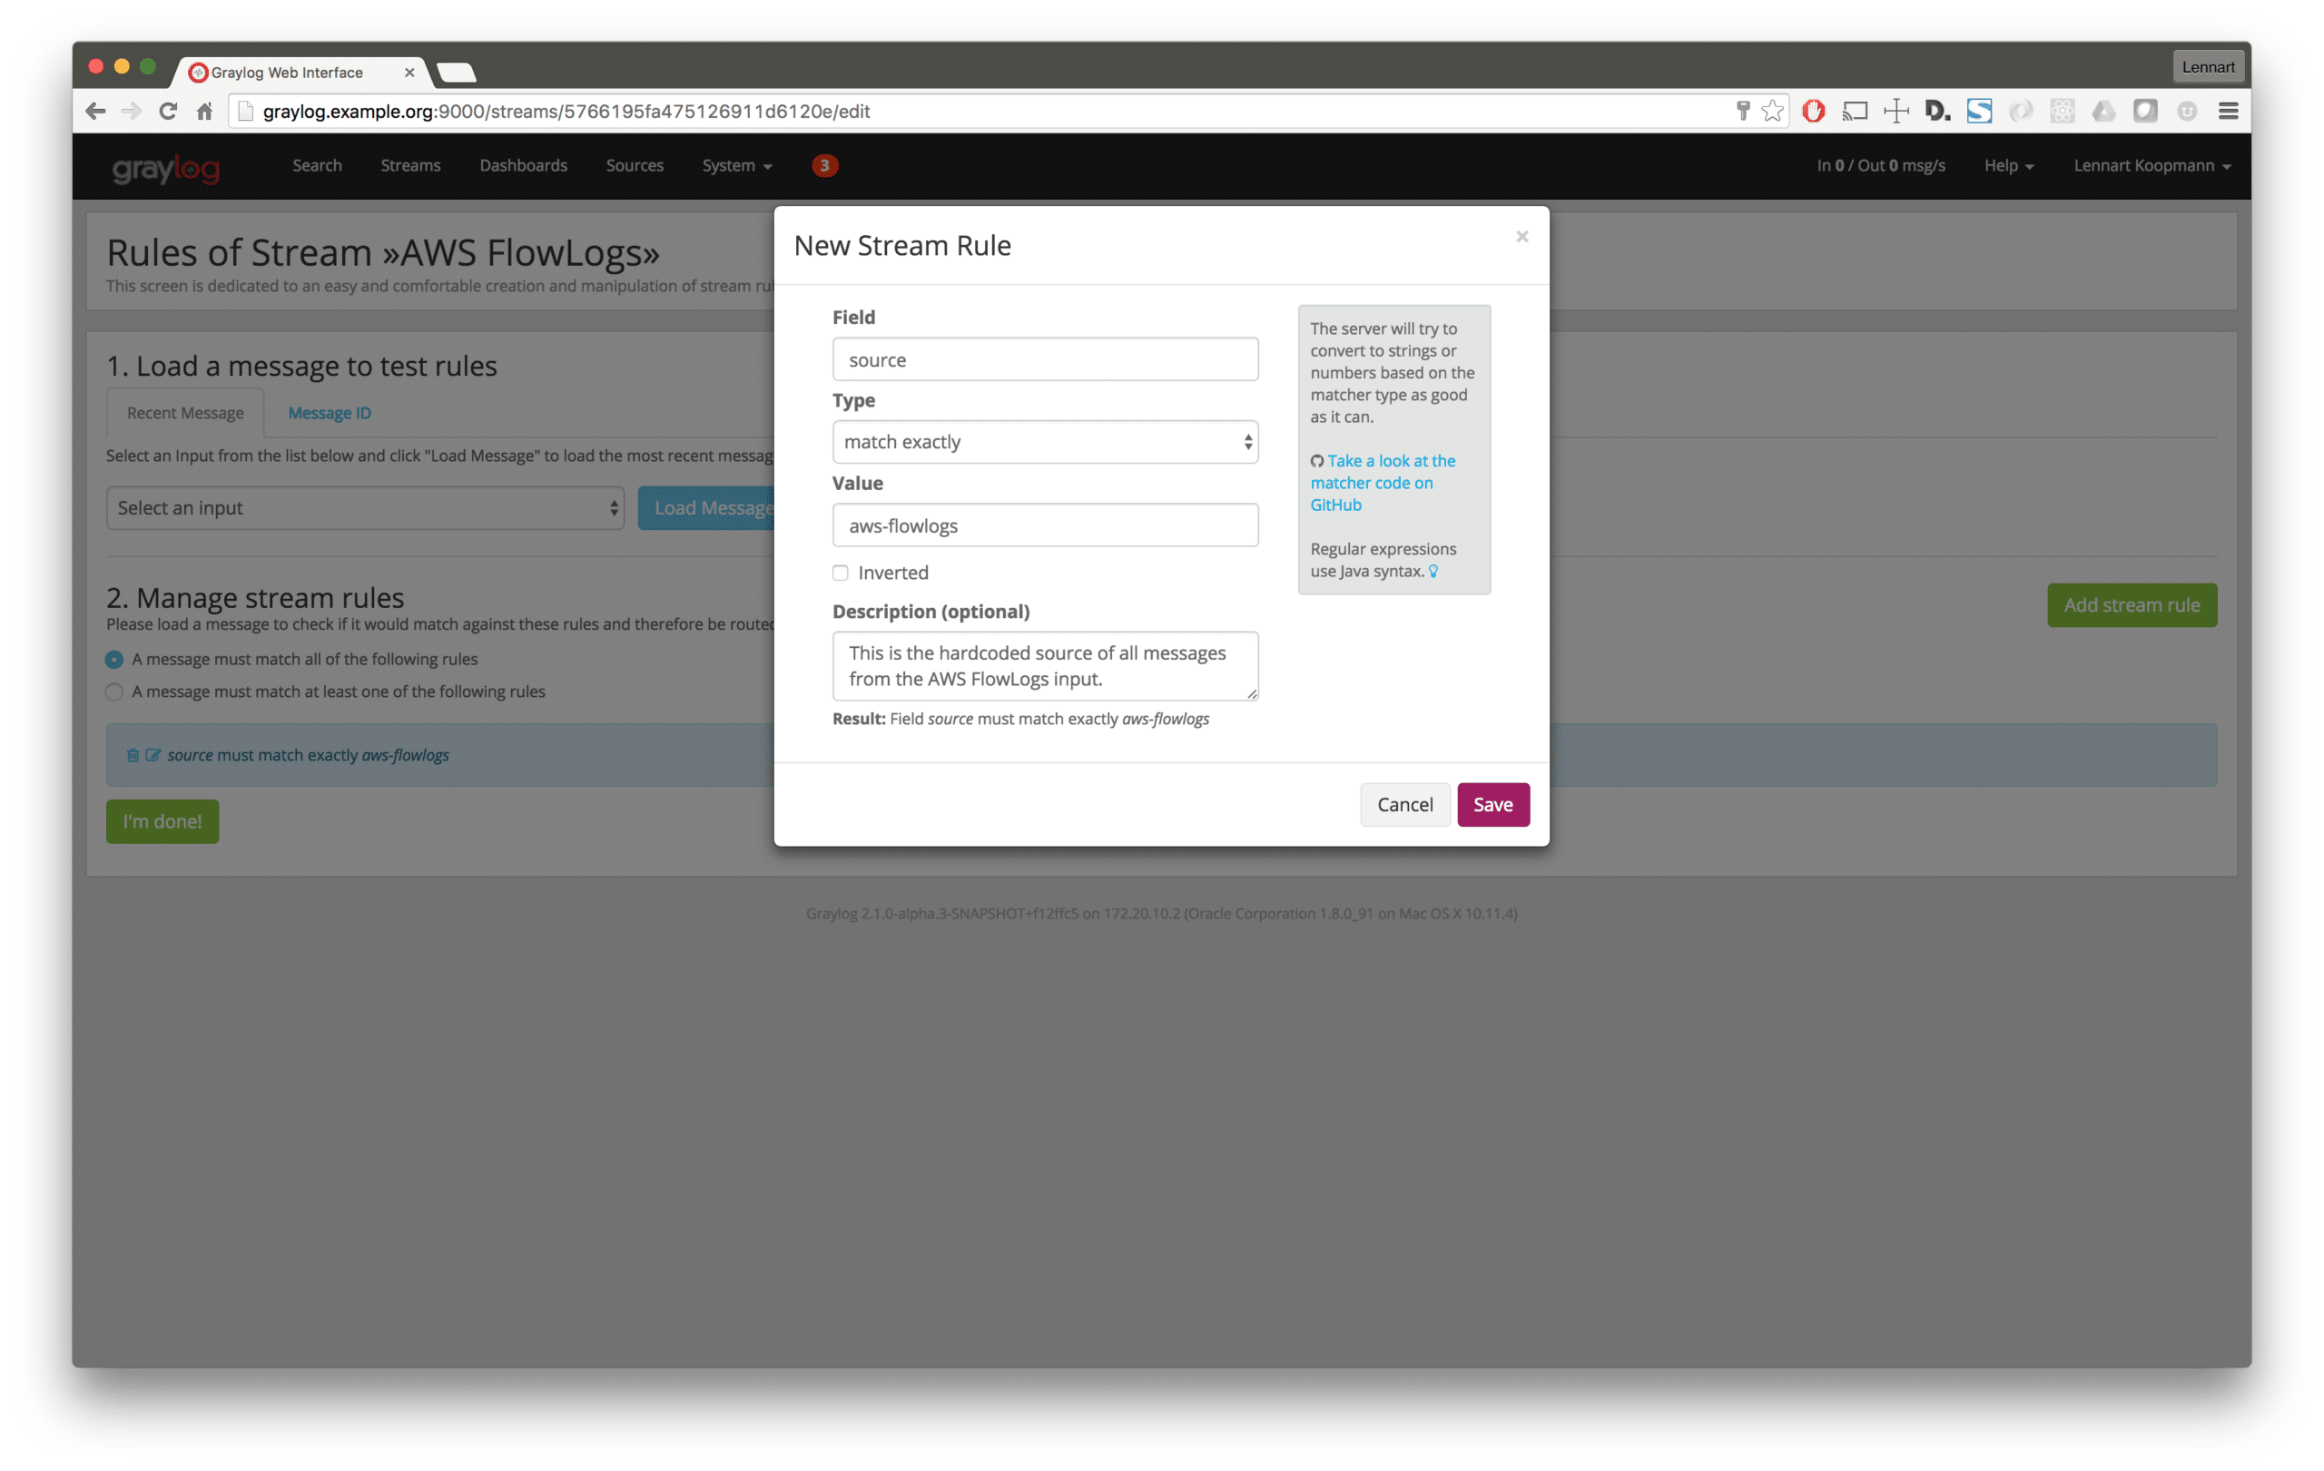Click the edit pencil icon of the source rule
This screenshot has width=2324, height=1471.
point(153,755)
